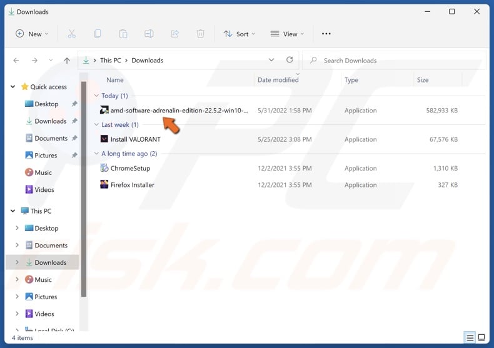Switch to large thumbnails view icon
The height and width of the screenshot is (348, 494).
tap(483, 338)
